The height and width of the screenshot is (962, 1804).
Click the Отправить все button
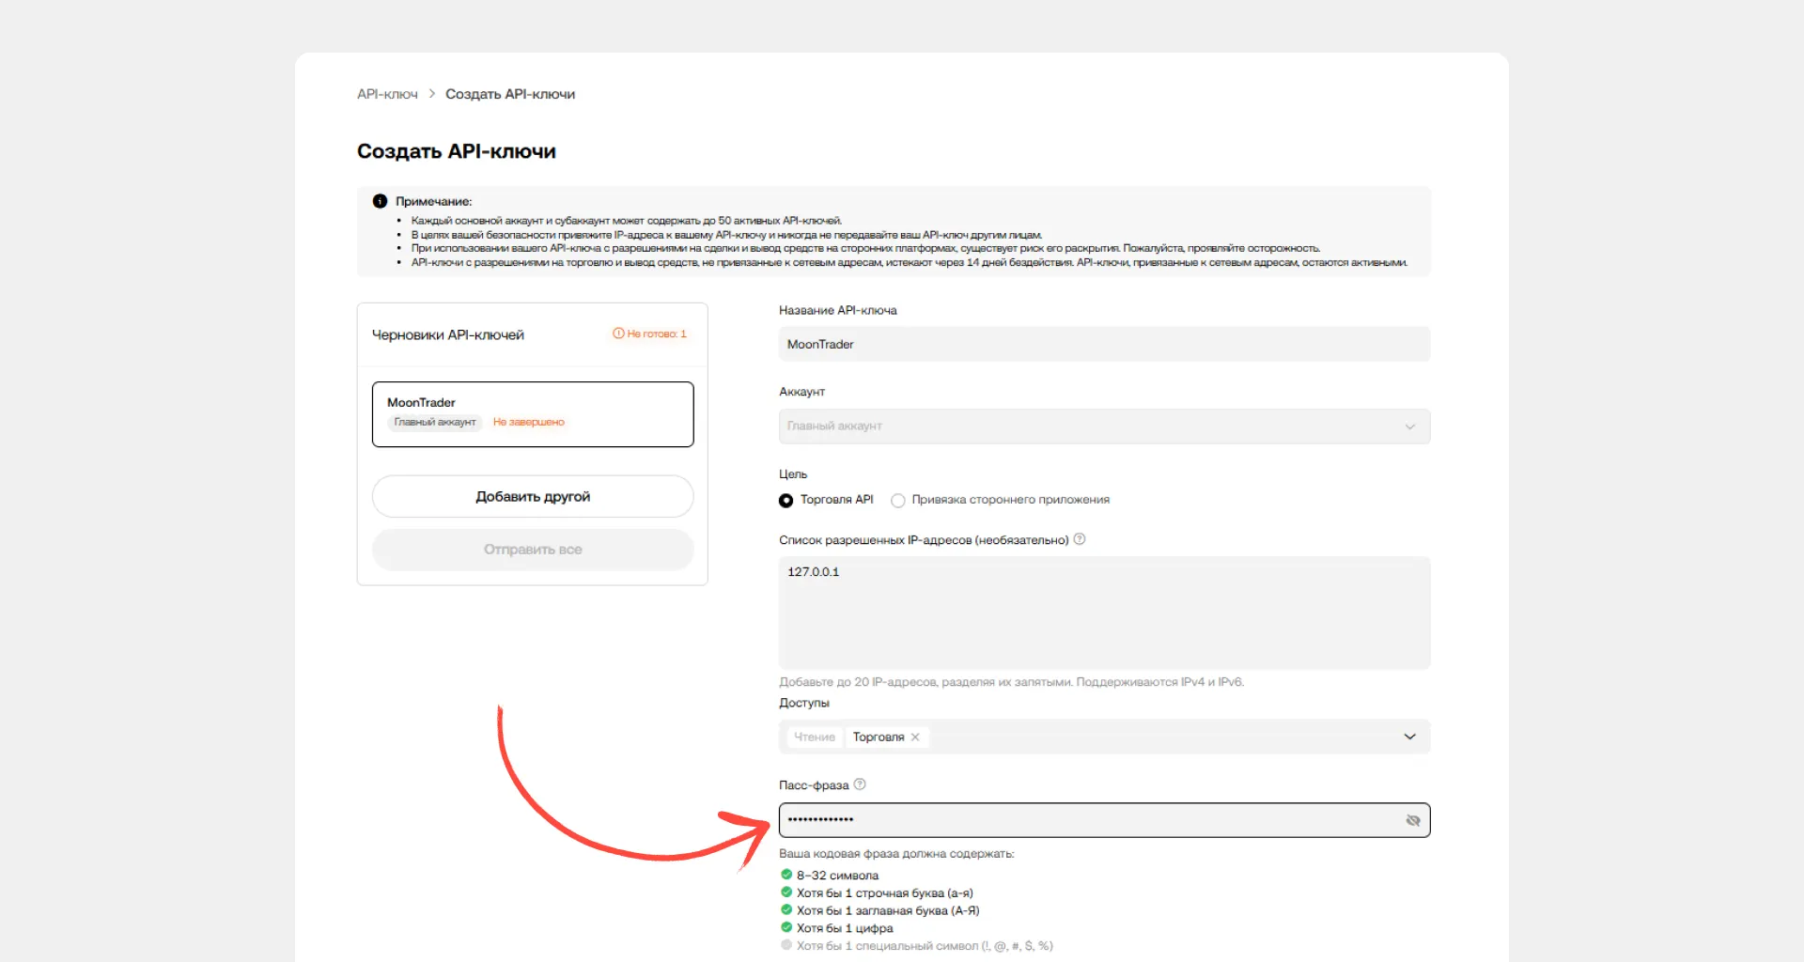[533, 550]
